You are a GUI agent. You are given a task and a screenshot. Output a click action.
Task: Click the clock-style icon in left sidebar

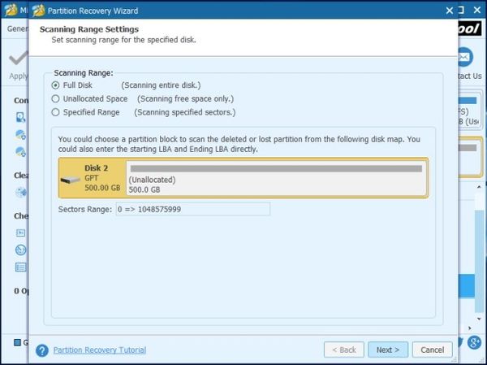pos(20,250)
